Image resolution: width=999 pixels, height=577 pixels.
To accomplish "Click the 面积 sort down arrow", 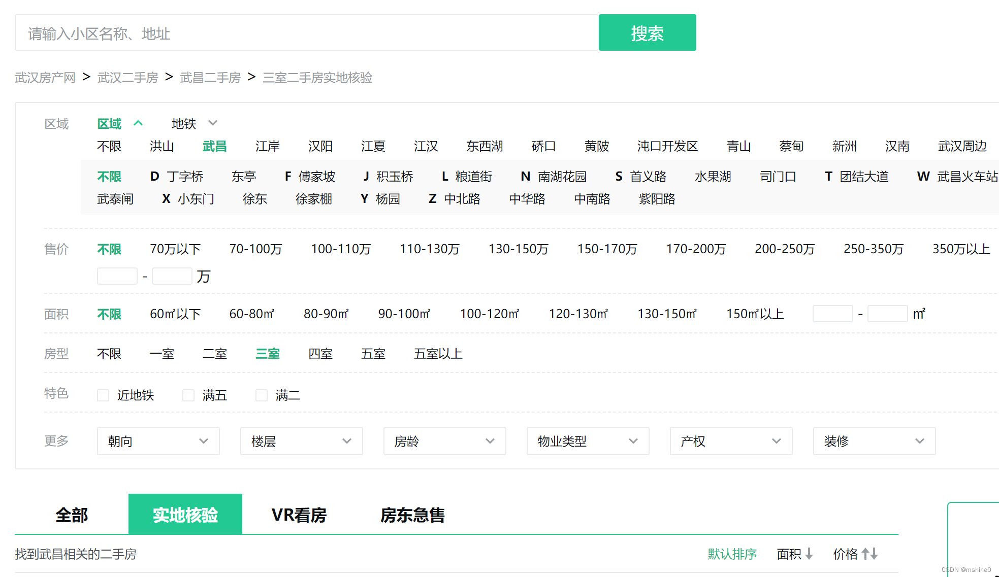I will point(809,554).
